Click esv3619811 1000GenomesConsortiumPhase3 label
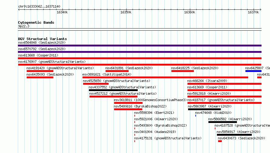Image resolution: width=270 pixels, height=153 pixels. (x=150, y=100)
